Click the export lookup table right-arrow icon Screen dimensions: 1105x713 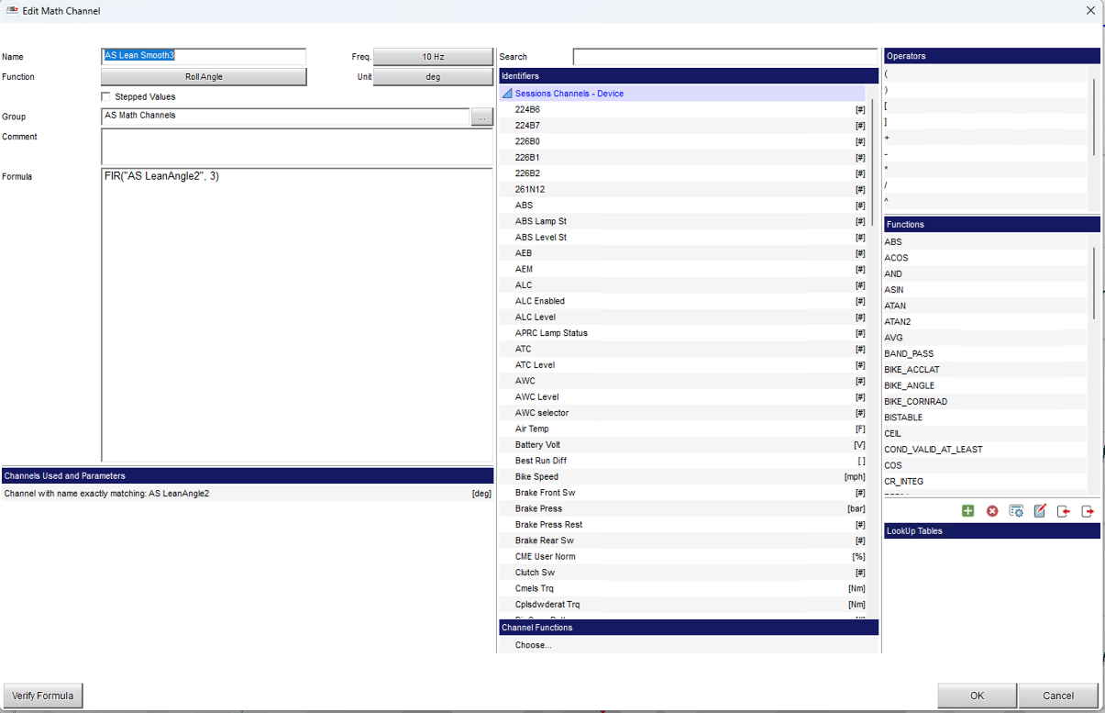pos(1088,511)
